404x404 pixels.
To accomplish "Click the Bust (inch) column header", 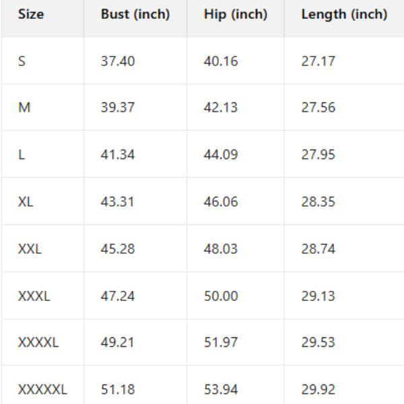I will [135, 14].
